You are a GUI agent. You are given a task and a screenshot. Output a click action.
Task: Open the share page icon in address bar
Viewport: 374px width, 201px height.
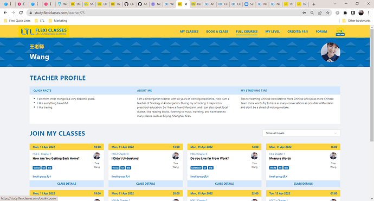click(x=320, y=13)
